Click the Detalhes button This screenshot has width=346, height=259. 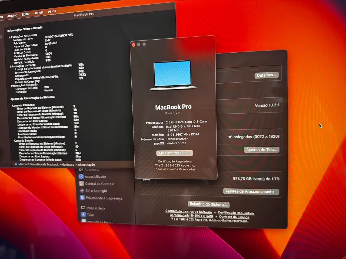coord(267,75)
